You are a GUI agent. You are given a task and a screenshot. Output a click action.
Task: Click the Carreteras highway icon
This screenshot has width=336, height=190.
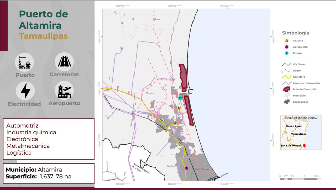(x=64, y=62)
